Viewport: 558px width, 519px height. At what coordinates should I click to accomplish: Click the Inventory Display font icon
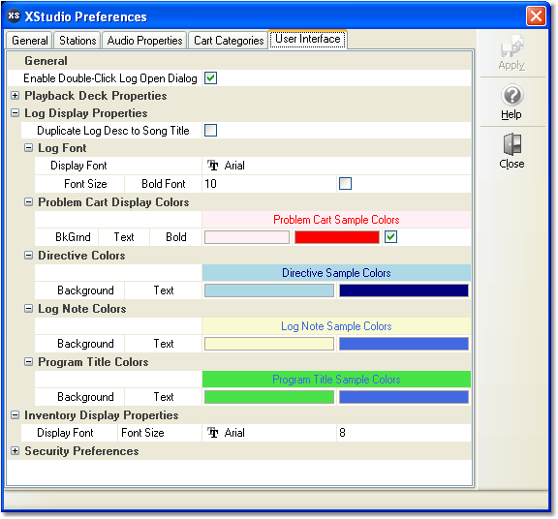click(213, 433)
